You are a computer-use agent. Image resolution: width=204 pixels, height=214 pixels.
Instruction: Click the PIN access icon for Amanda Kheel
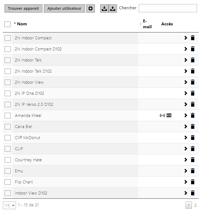point(169,115)
